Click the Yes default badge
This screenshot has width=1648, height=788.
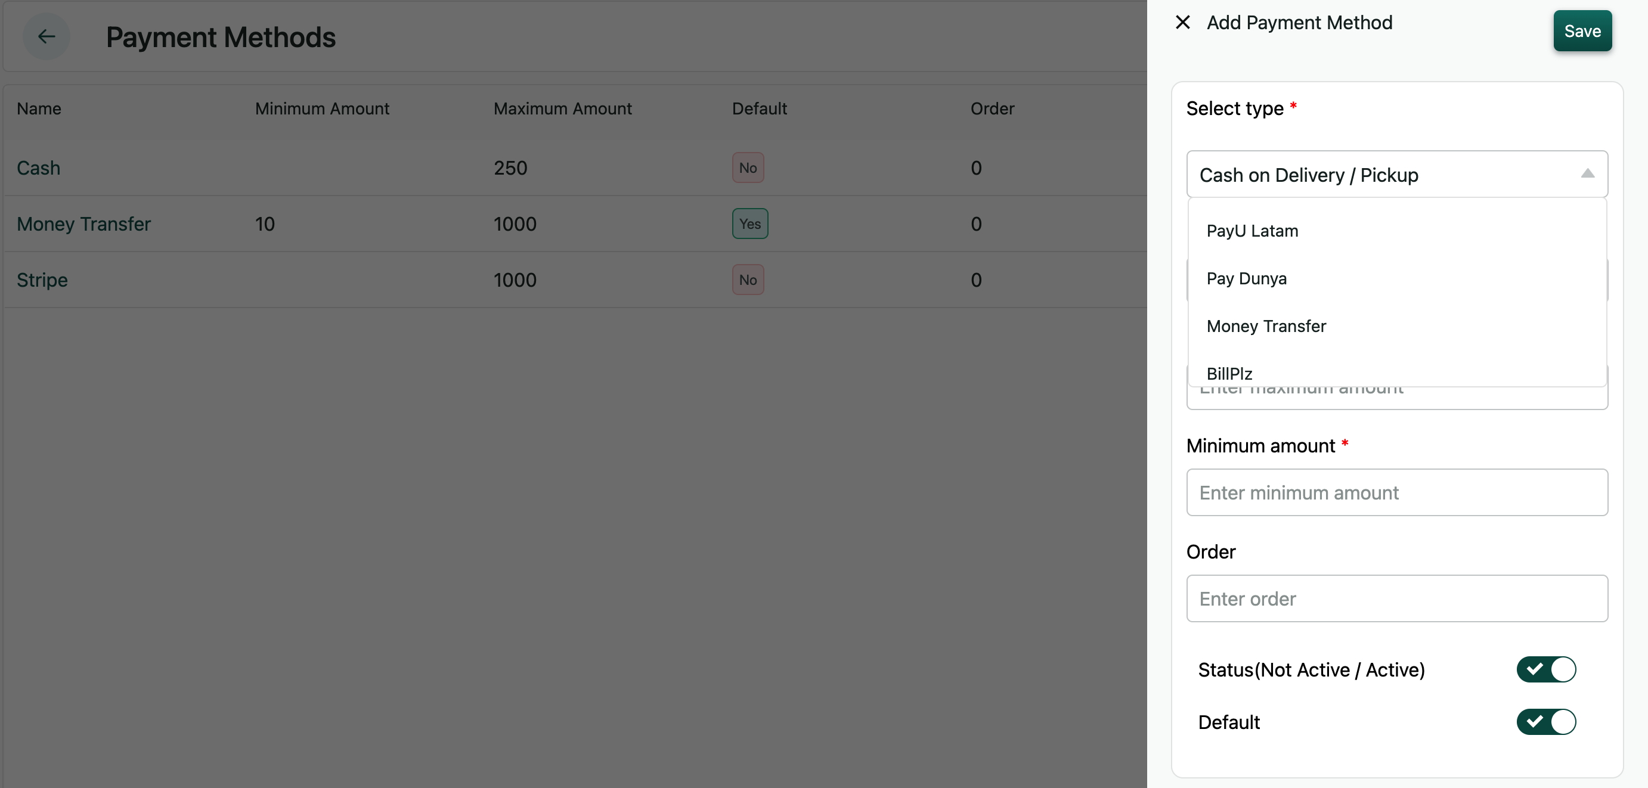click(750, 224)
